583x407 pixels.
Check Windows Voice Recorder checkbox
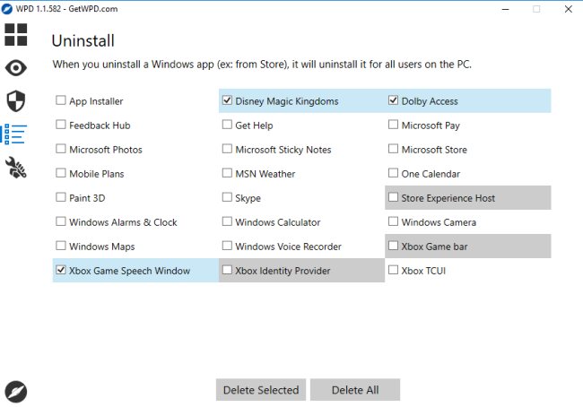point(227,246)
